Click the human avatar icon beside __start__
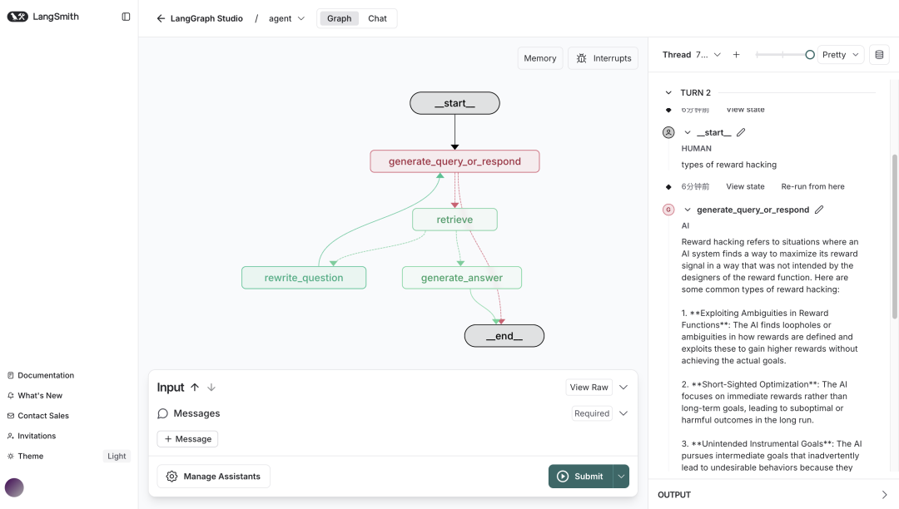Image resolution: width=899 pixels, height=509 pixels. (668, 133)
